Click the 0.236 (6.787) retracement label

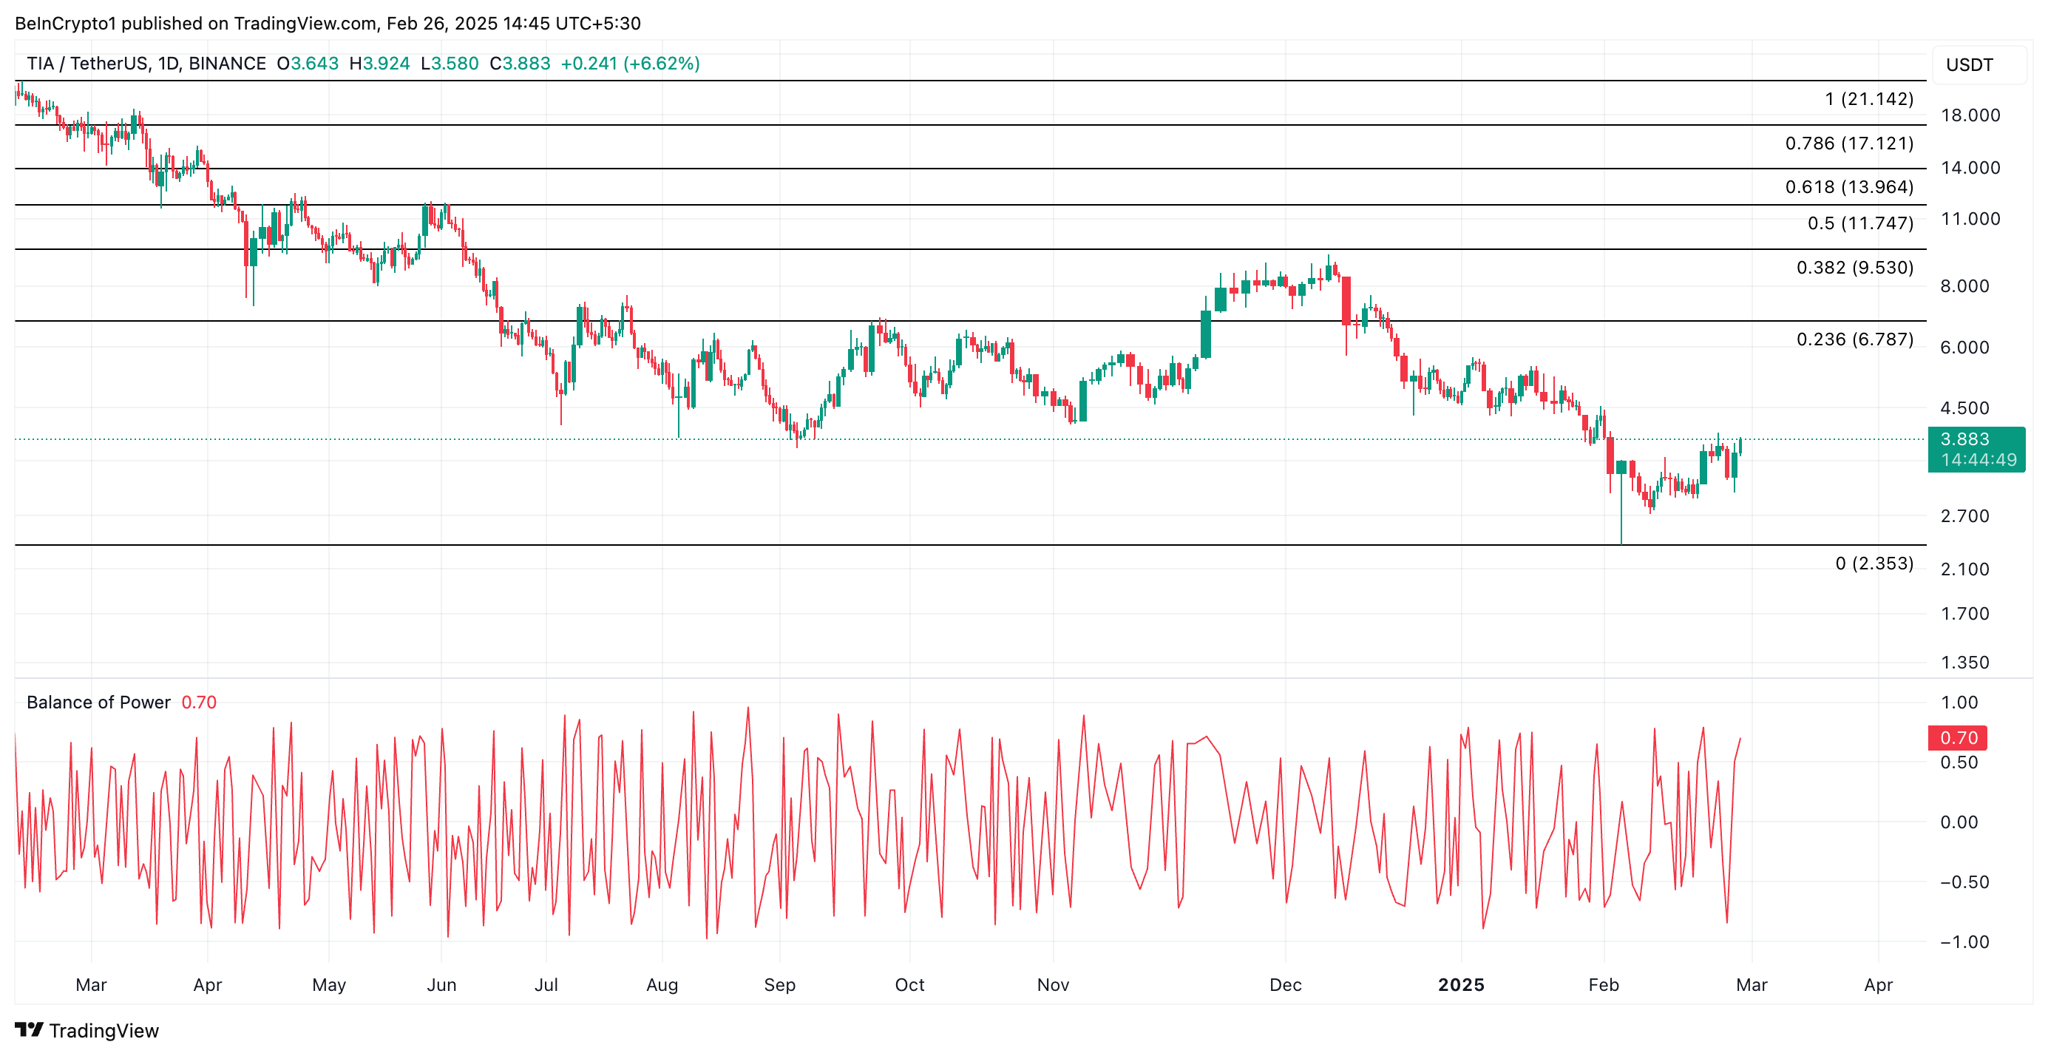[1854, 339]
